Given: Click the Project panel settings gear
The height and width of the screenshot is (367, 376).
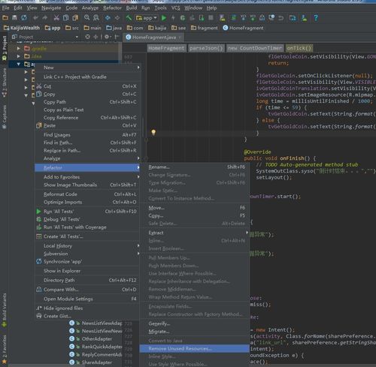Looking at the screenshot, I should coord(107,37).
